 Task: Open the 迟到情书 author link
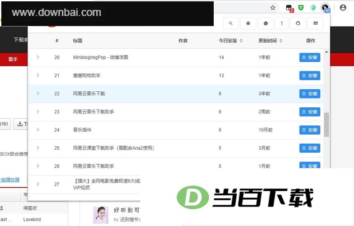129,219
